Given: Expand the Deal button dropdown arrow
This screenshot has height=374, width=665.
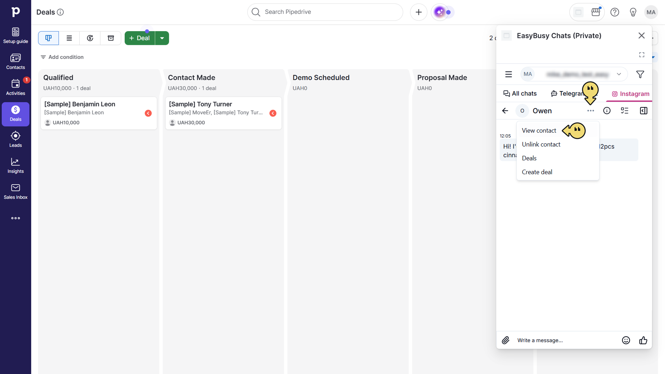Looking at the screenshot, I should pyautogui.click(x=162, y=38).
